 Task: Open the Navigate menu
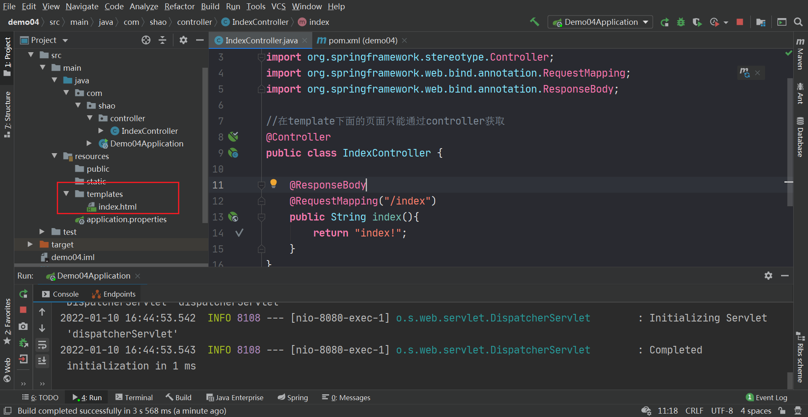pyautogui.click(x=82, y=6)
